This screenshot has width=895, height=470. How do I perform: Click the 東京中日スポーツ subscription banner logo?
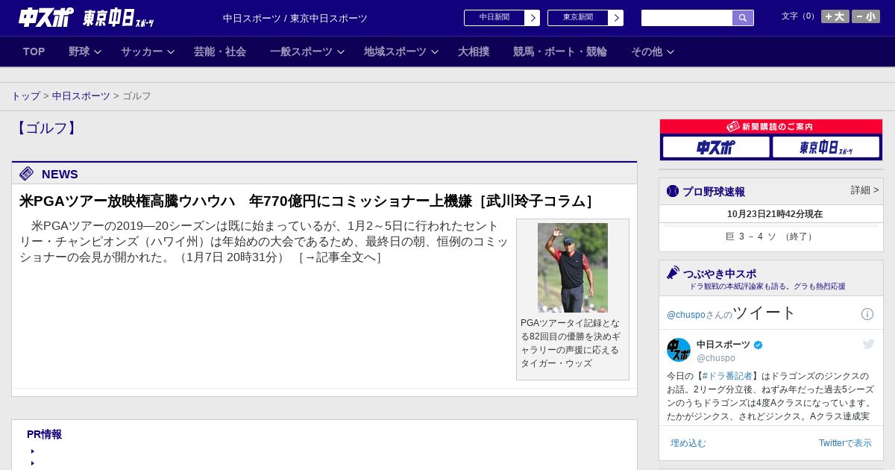tap(826, 147)
